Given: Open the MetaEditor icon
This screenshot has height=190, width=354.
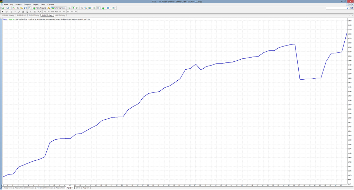Looking at the screenshot, I should tap(48, 8).
